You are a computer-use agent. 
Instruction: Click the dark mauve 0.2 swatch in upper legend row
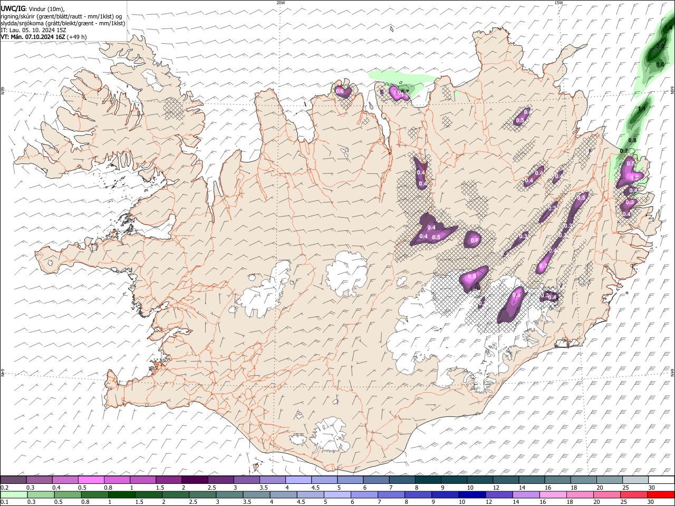(x=13, y=480)
